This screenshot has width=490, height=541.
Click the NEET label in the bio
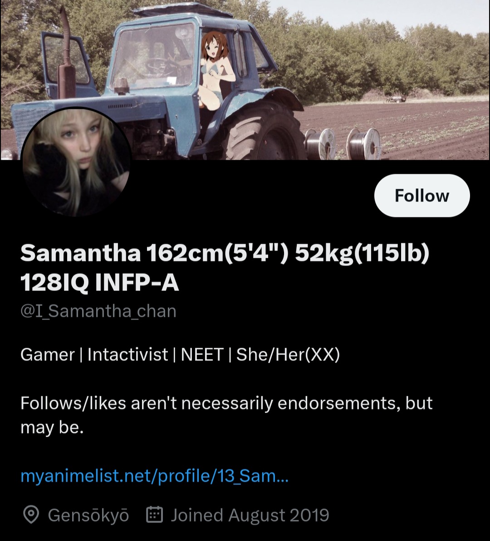point(202,354)
